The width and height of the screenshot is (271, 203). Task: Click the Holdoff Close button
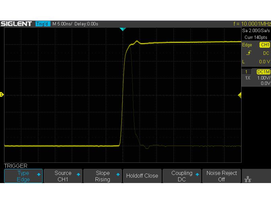pyautogui.click(x=142, y=176)
